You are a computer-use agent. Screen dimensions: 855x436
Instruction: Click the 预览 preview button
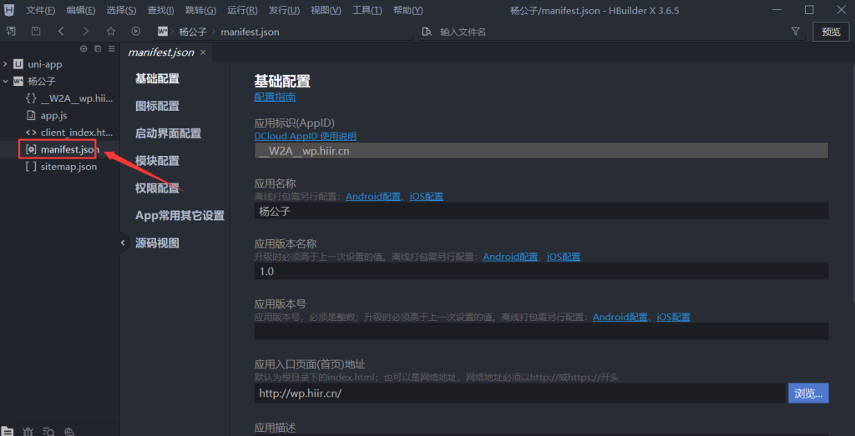point(831,32)
